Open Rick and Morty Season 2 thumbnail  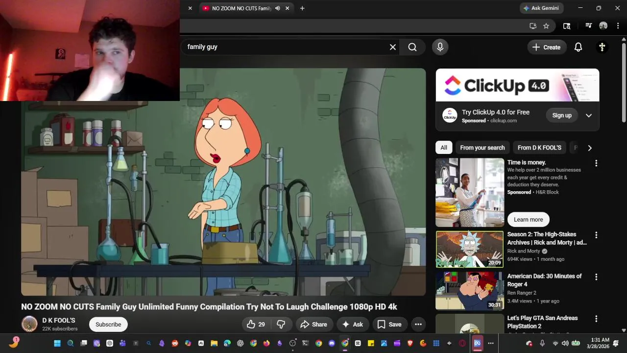tap(470, 249)
